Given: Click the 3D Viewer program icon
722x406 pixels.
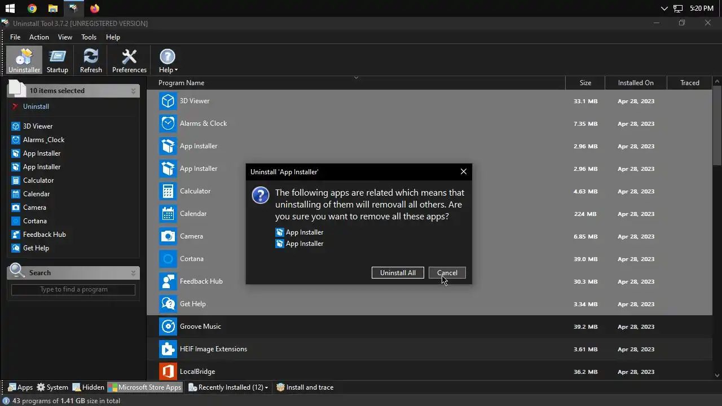Looking at the screenshot, I should point(168,101).
